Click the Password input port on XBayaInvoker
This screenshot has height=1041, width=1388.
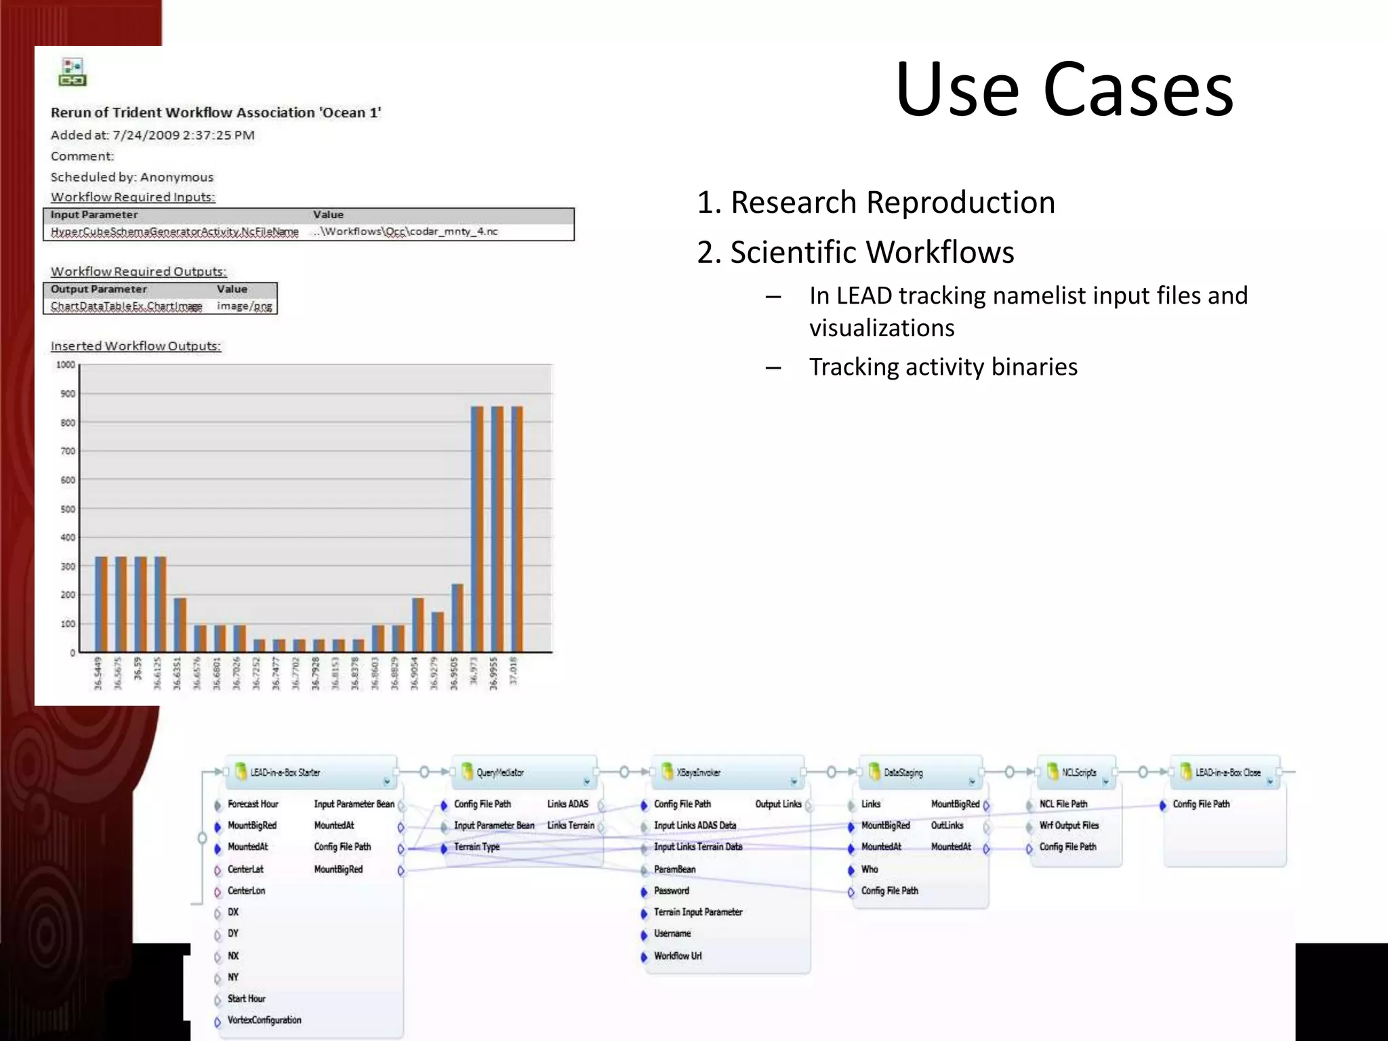644,892
